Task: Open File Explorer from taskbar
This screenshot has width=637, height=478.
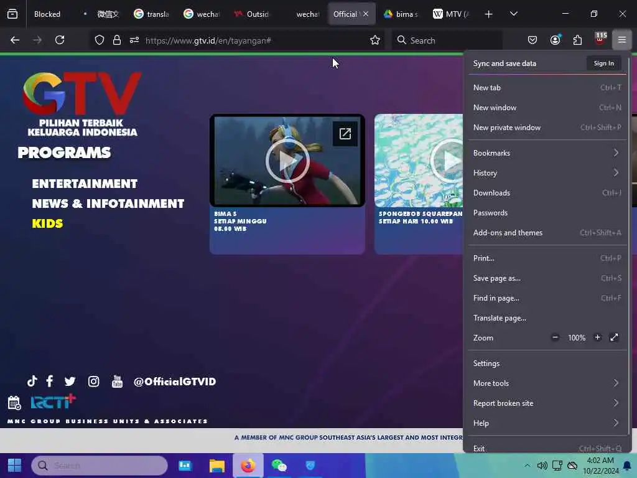Action: (x=217, y=466)
